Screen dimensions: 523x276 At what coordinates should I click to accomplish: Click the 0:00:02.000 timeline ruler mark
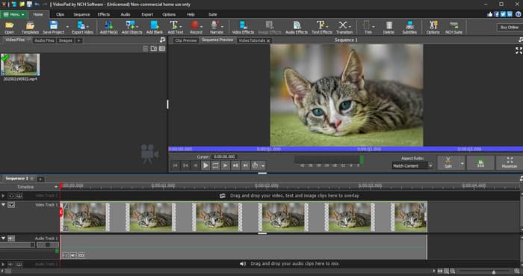point(266,185)
